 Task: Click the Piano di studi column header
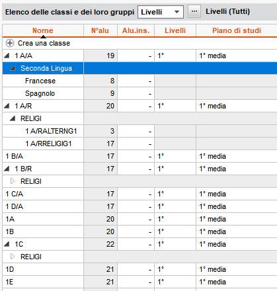click(x=237, y=30)
